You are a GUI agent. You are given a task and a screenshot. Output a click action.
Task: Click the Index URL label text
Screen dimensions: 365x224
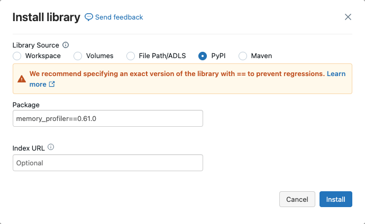[29, 148]
